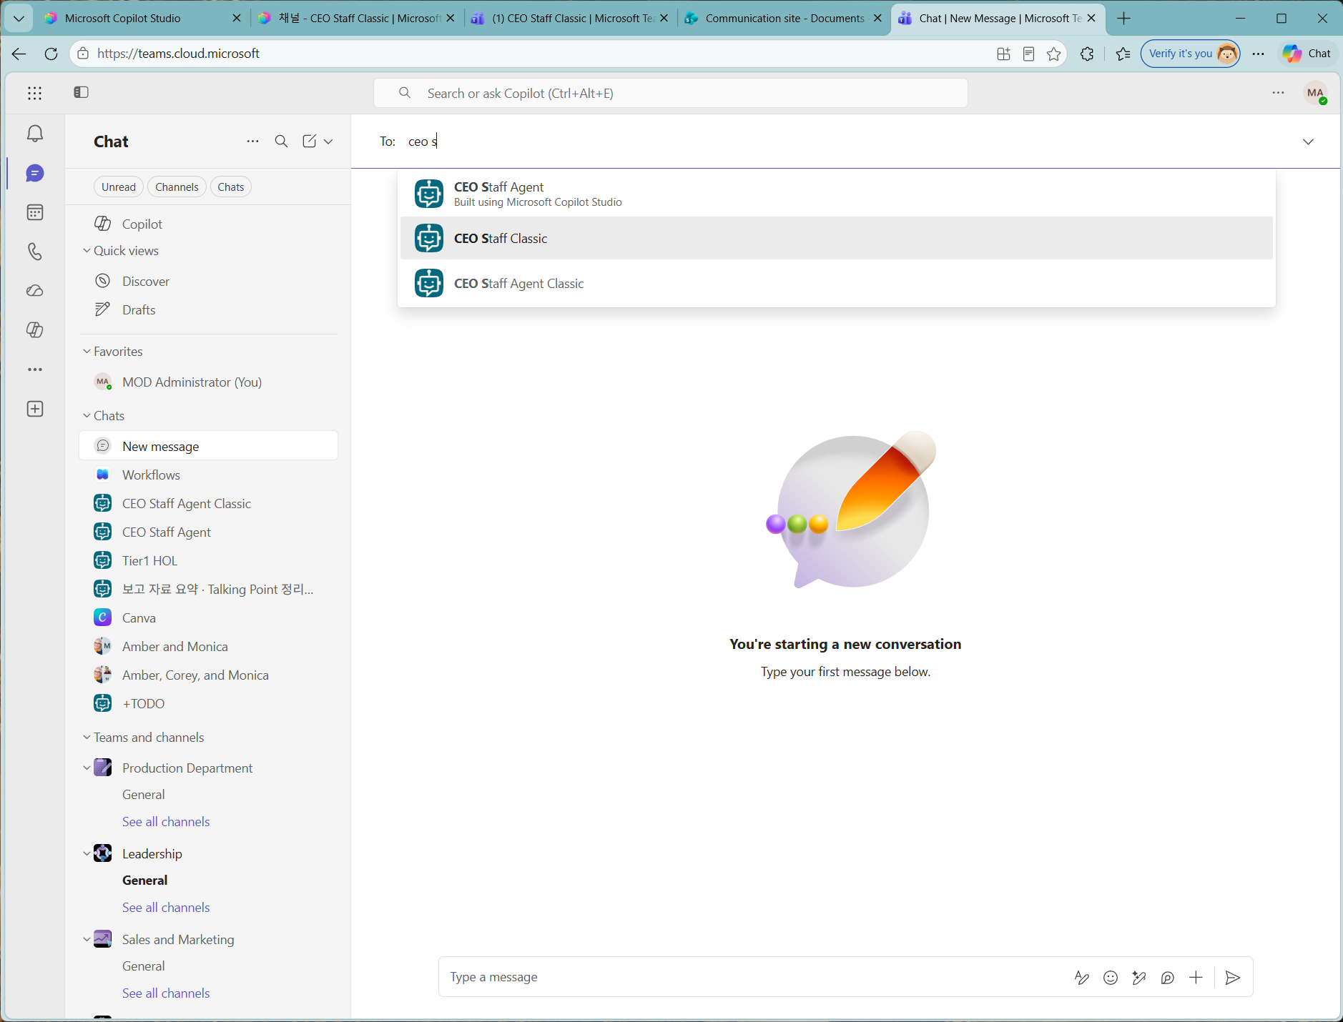Click the add apps plus icon
The height and width of the screenshot is (1022, 1343).
[35, 409]
